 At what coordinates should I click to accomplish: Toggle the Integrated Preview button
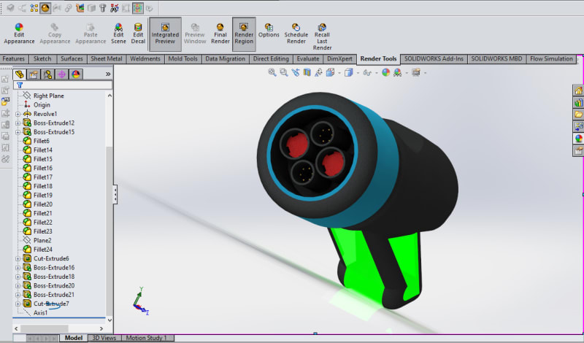[x=165, y=34]
